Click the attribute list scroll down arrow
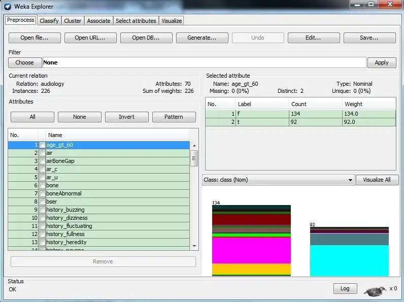404x302 pixels. tap(194, 246)
